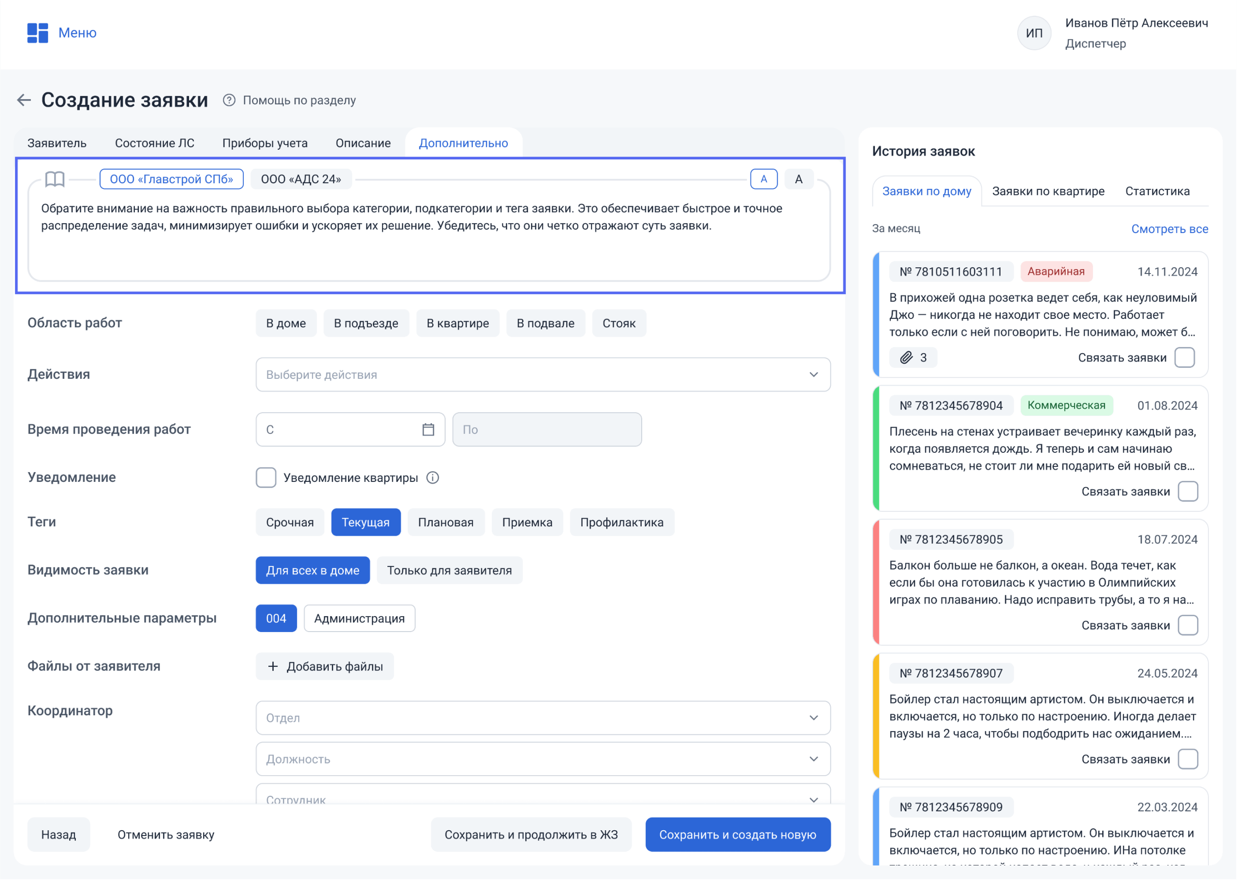
Task: Select the small A font size button
Action: click(x=764, y=179)
